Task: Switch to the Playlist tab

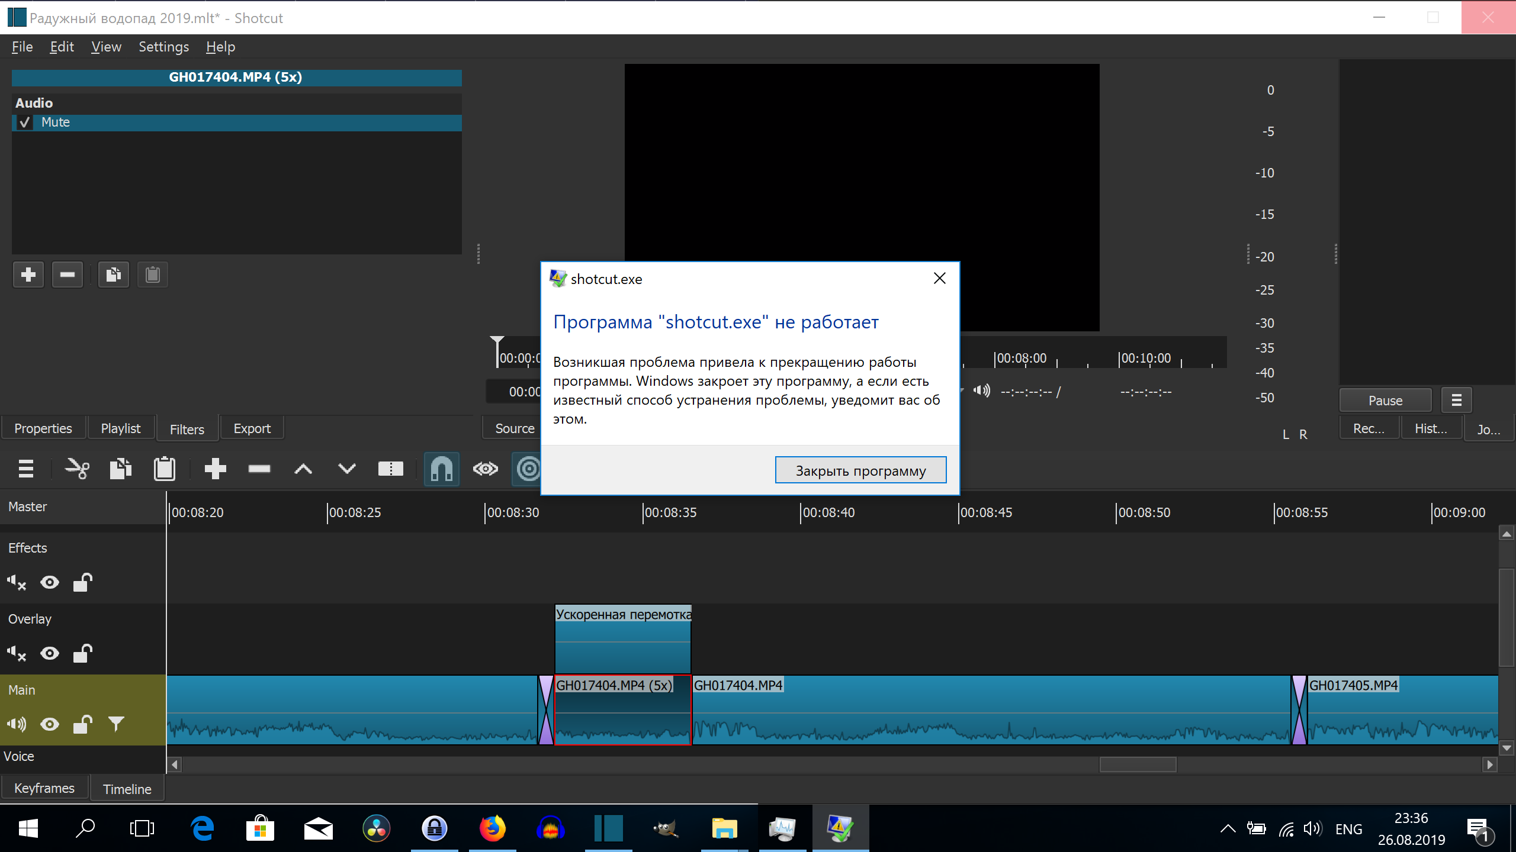Action: [120, 428]
